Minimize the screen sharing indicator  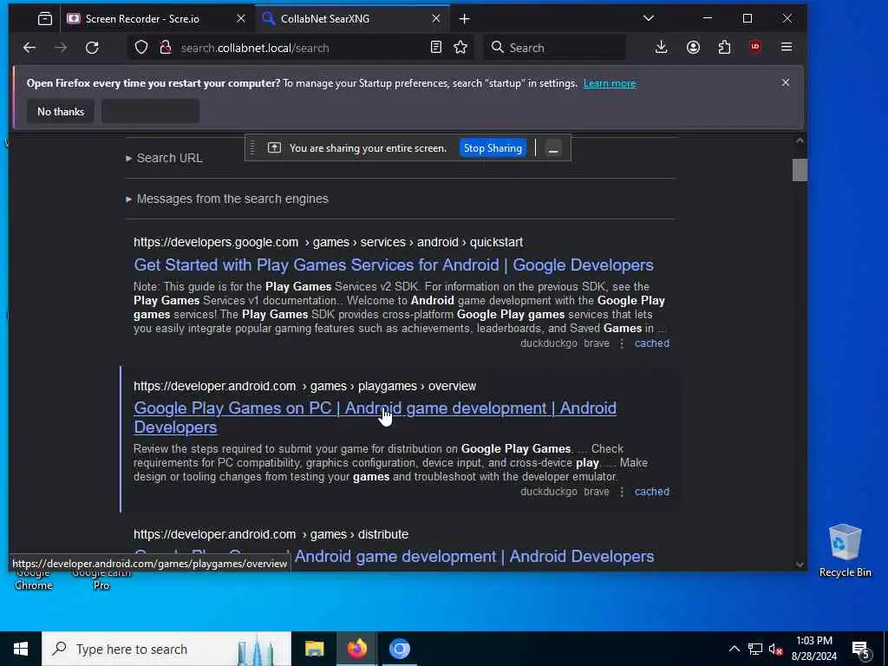[x=553, y=148]
